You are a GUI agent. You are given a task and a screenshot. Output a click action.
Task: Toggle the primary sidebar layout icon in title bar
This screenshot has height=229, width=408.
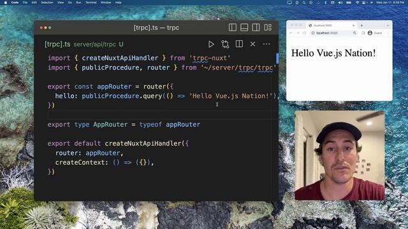tap(232, 27)
